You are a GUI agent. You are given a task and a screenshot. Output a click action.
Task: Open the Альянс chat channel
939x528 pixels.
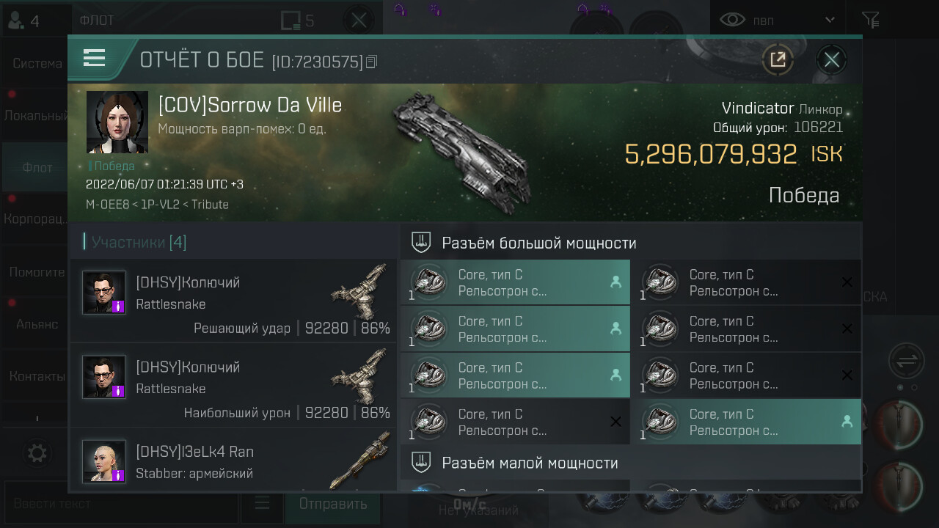37,323
